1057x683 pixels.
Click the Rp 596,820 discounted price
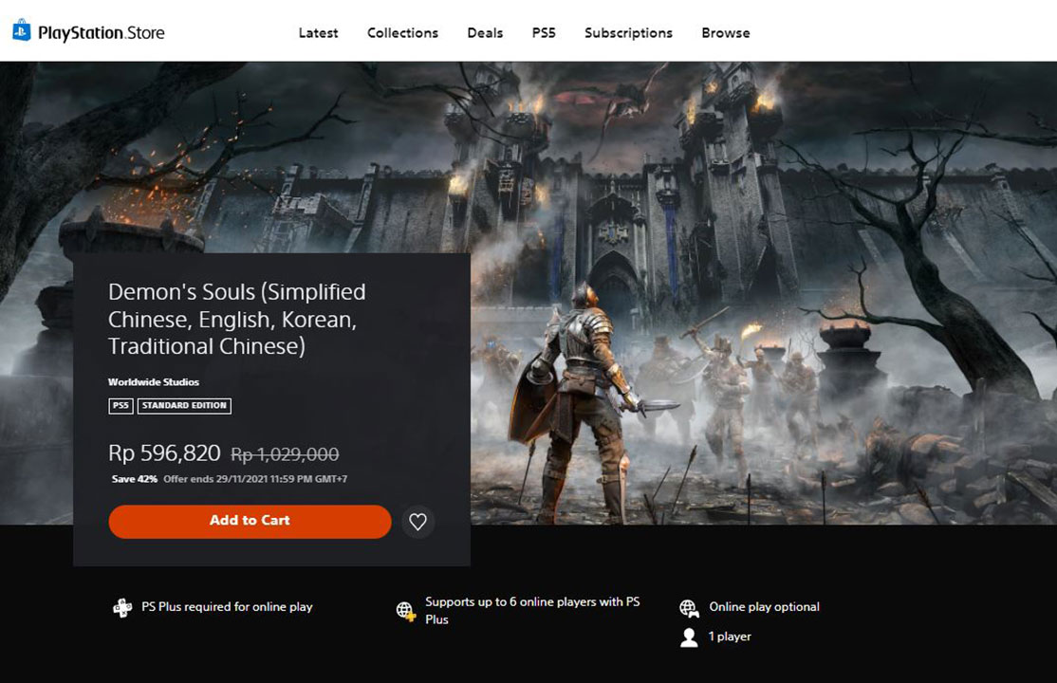[164, 453]
